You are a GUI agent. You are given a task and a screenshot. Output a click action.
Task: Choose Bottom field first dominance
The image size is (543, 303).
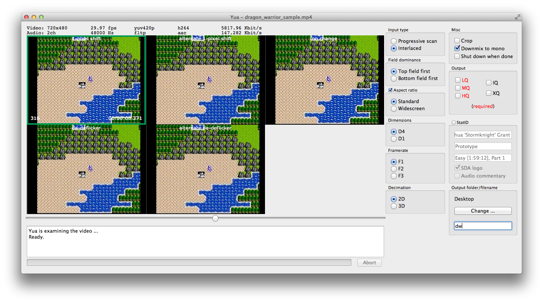click(x=394, y=79)
